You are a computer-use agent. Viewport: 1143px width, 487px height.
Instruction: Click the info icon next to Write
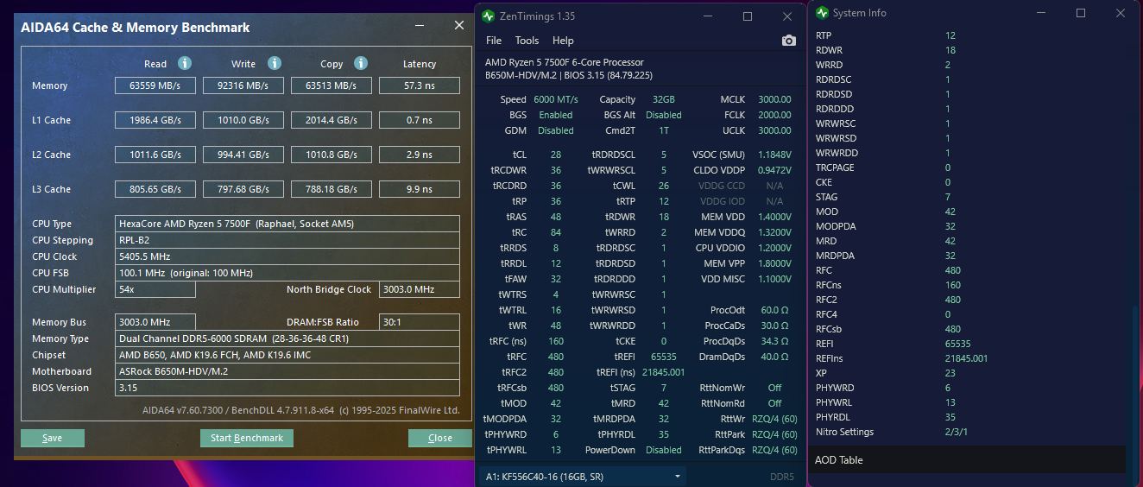274,63
